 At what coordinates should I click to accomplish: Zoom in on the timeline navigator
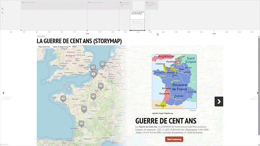(2, 9)
